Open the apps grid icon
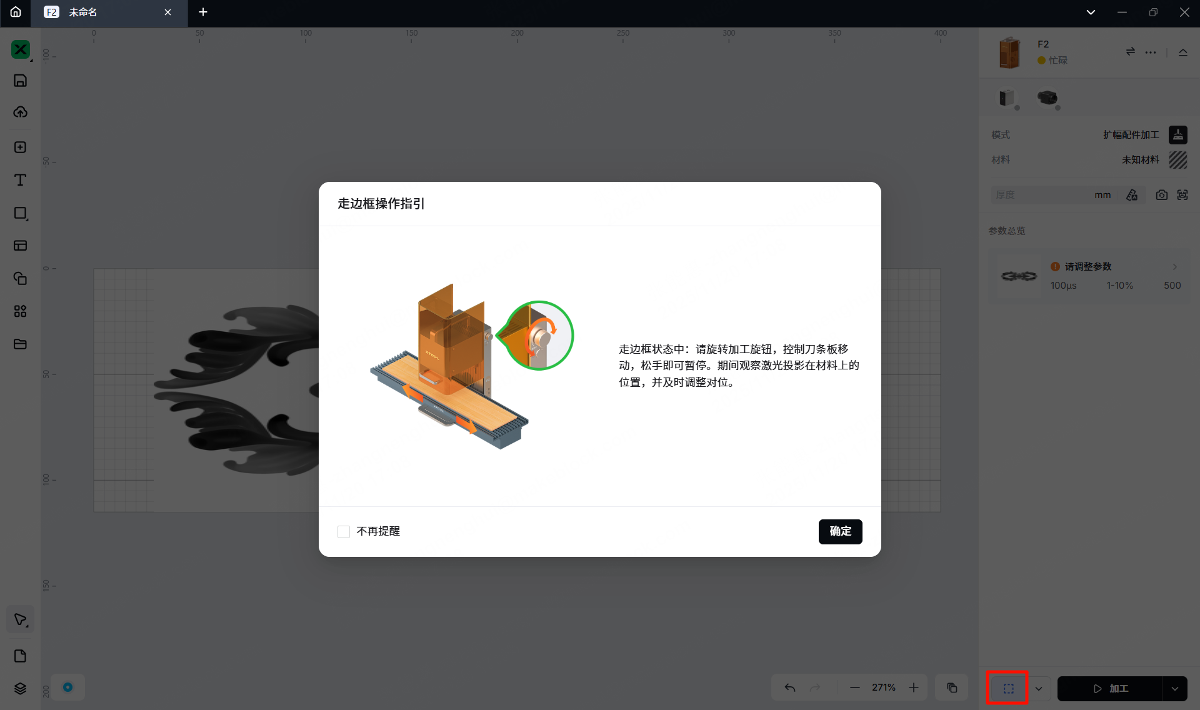The height and width of the screenshot is (710, 1200). tap(20, 311)
